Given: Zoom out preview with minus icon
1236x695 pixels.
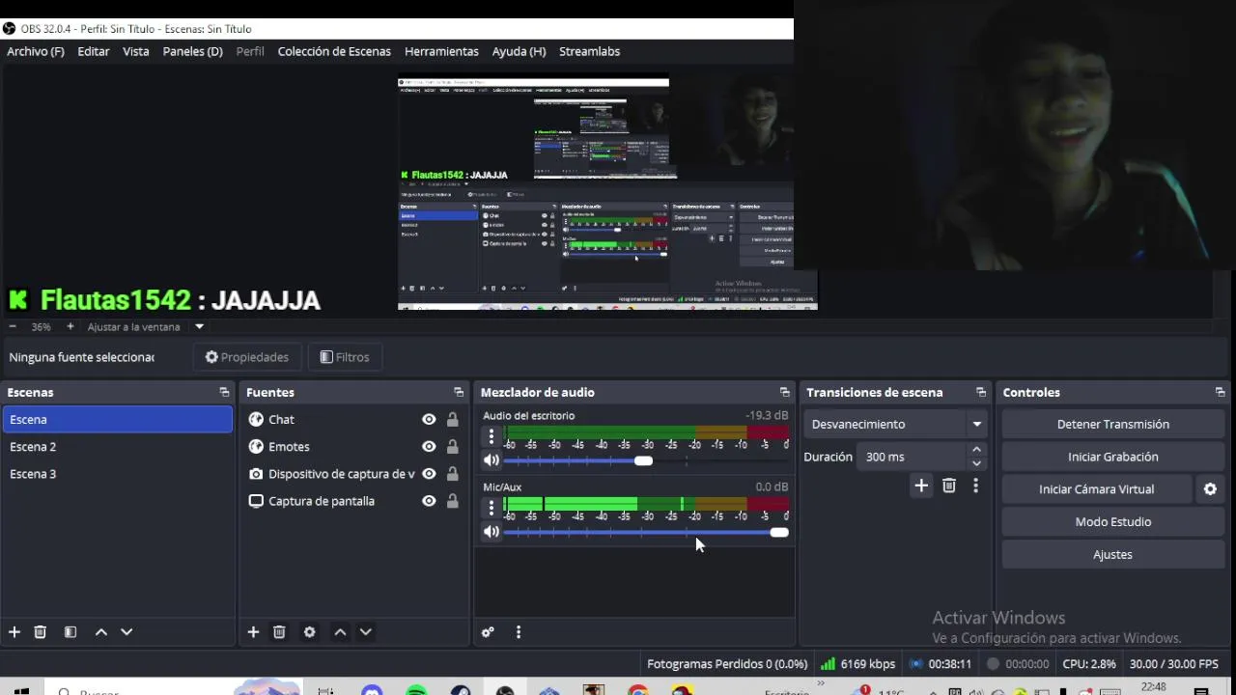Looking at the screenshot, I should tap(13, 326).
